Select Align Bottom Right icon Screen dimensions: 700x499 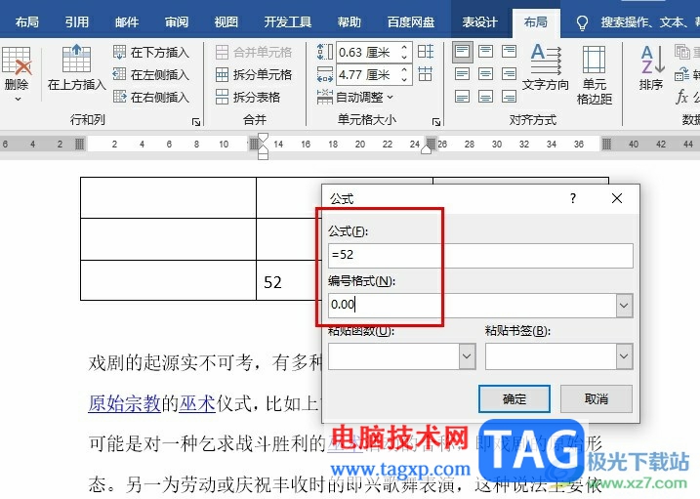[x=509, y=97]
